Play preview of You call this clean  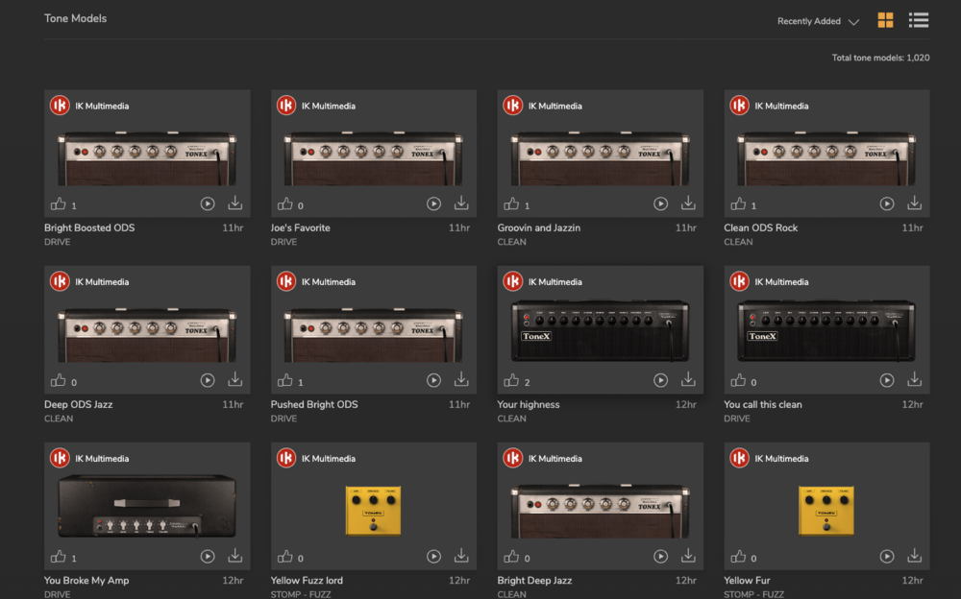pyautogui.click(x=887, y=380)
